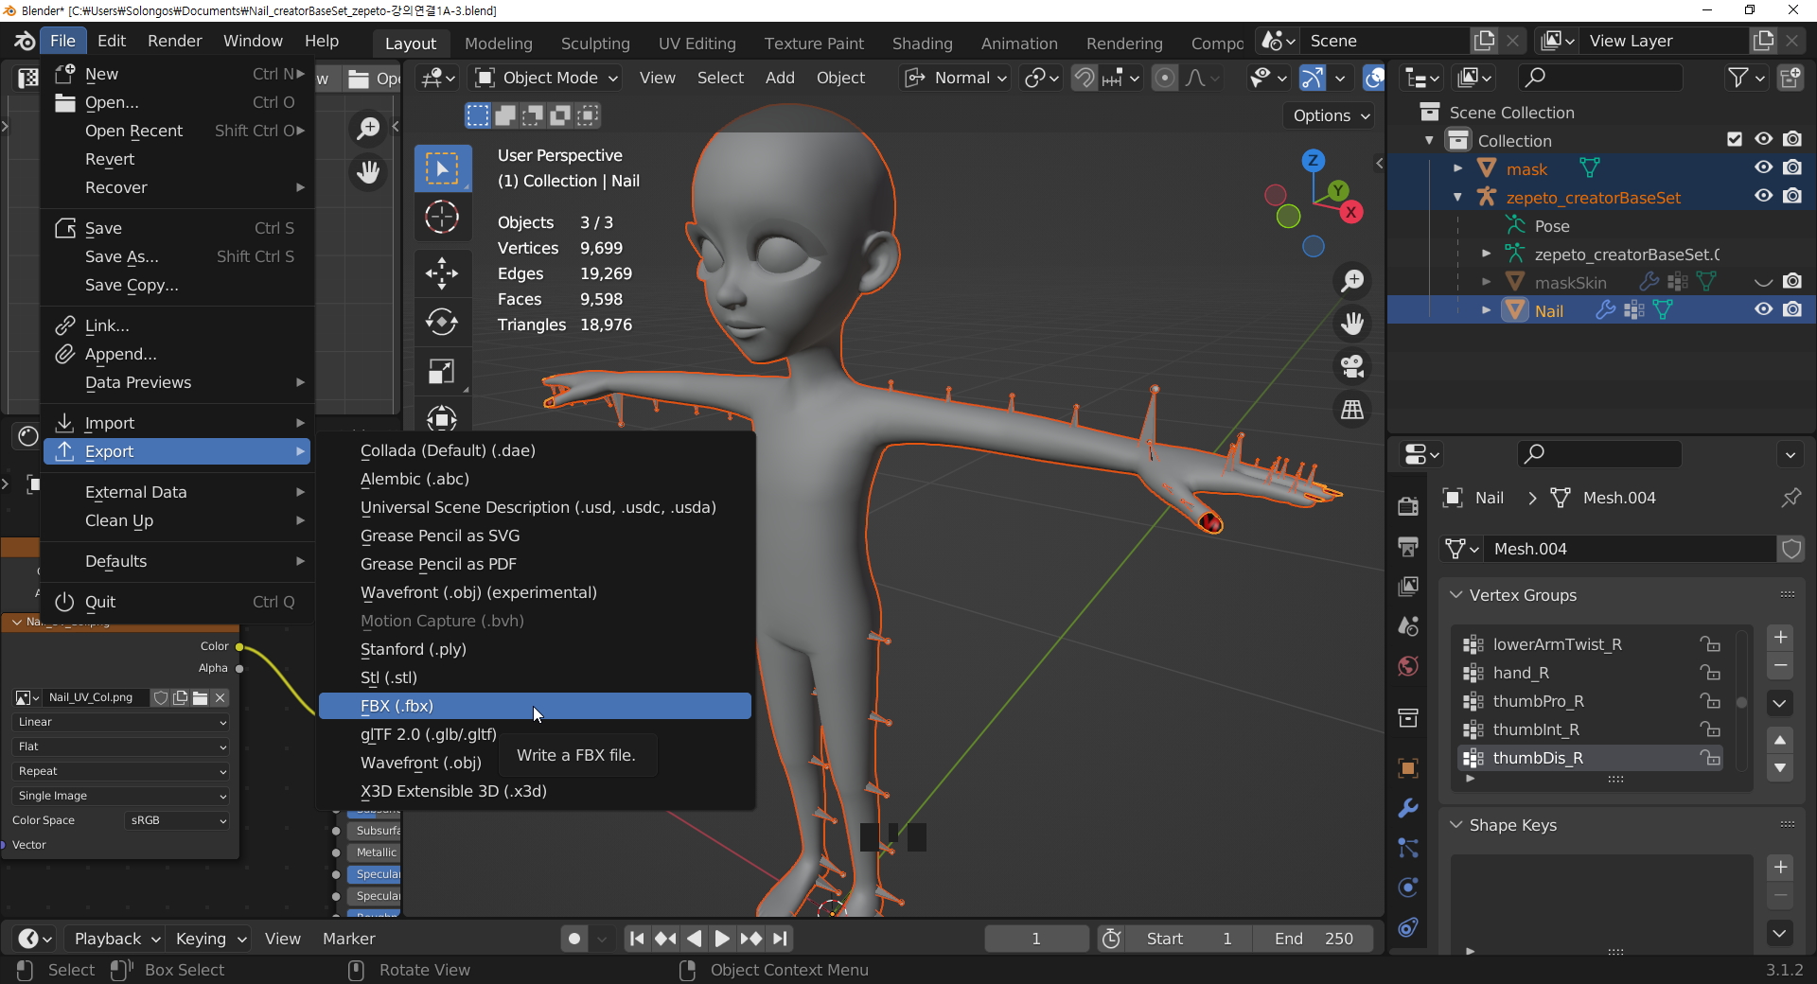Viewport: 1817px width, 984px height.
Task: Jump to the timeline end frame button
Action: (780, 939)
